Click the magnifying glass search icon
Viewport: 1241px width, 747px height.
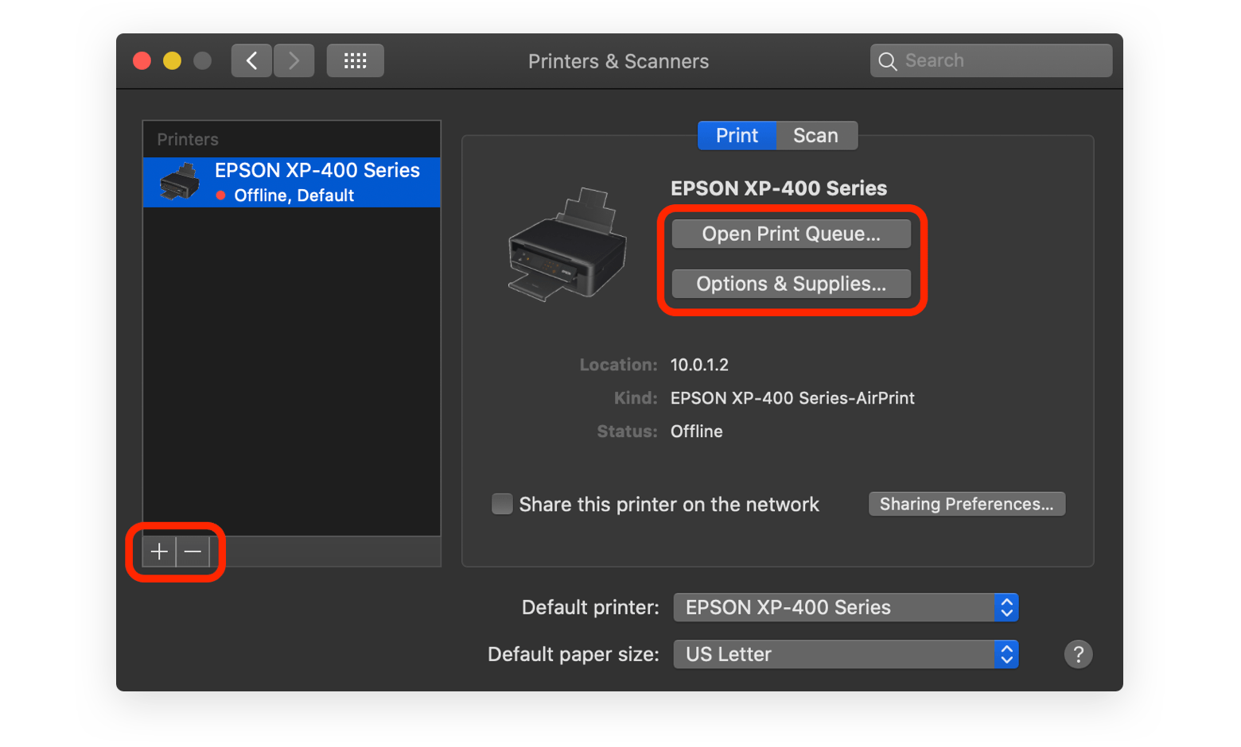[x=888, y=61]
